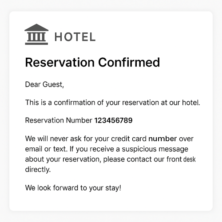Click the reservation number 123456789
222x222 pixels.
[113, 120]
